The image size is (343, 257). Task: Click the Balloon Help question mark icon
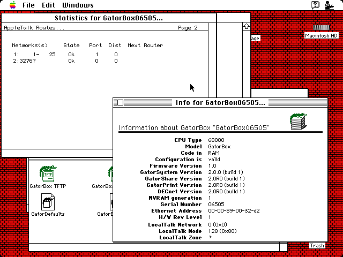pyautogui.click(x=315, y=5)
